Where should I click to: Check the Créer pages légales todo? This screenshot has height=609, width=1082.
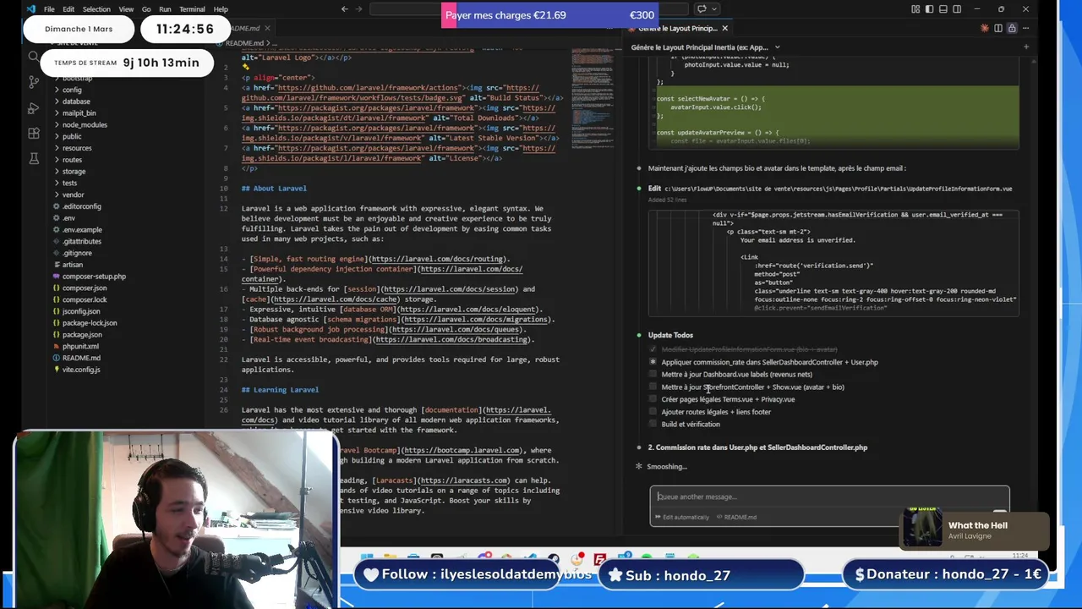click(653, 399)
